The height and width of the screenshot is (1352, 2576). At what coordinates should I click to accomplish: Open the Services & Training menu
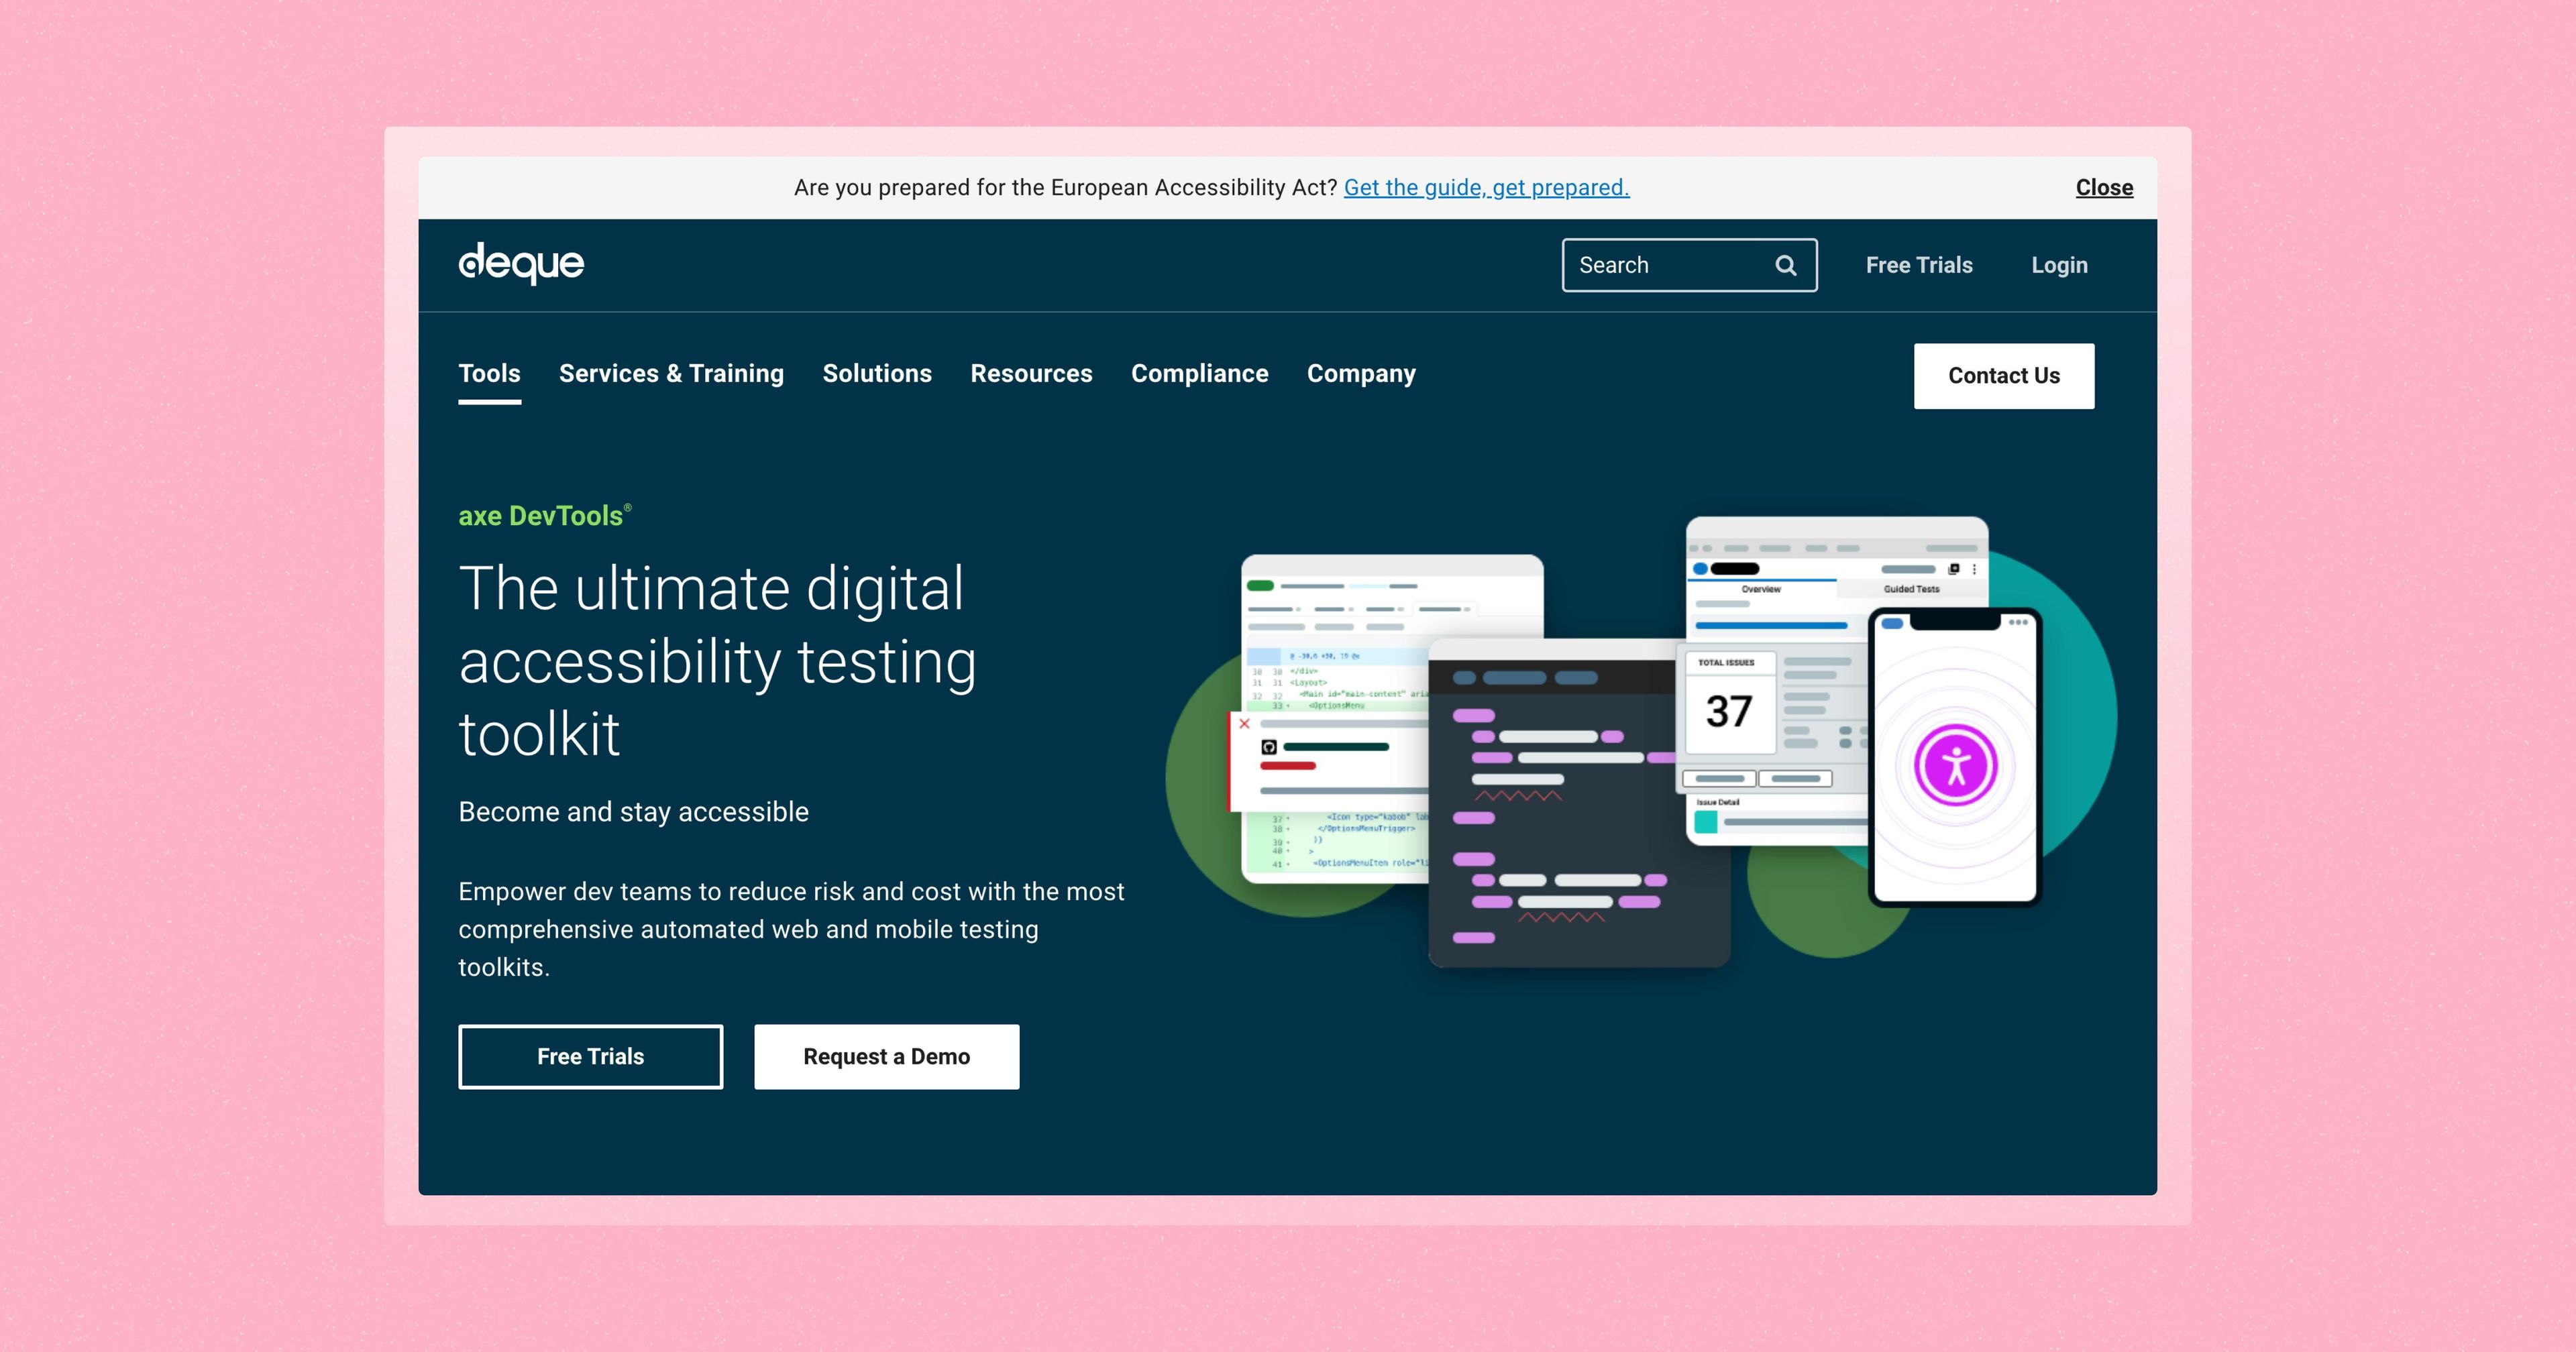pos(671,373)
